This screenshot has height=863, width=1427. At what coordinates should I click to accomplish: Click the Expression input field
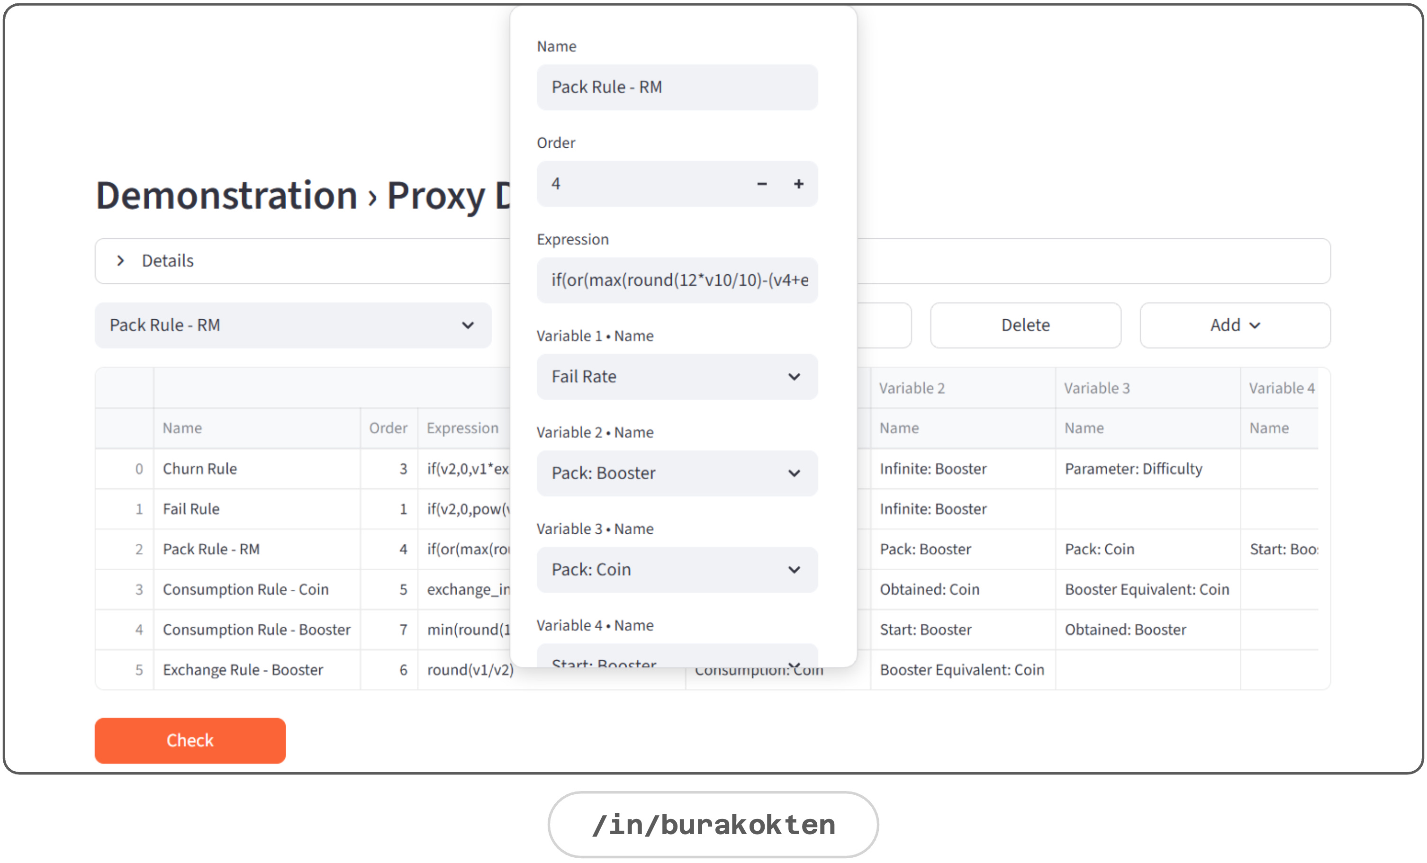point(677,280)
